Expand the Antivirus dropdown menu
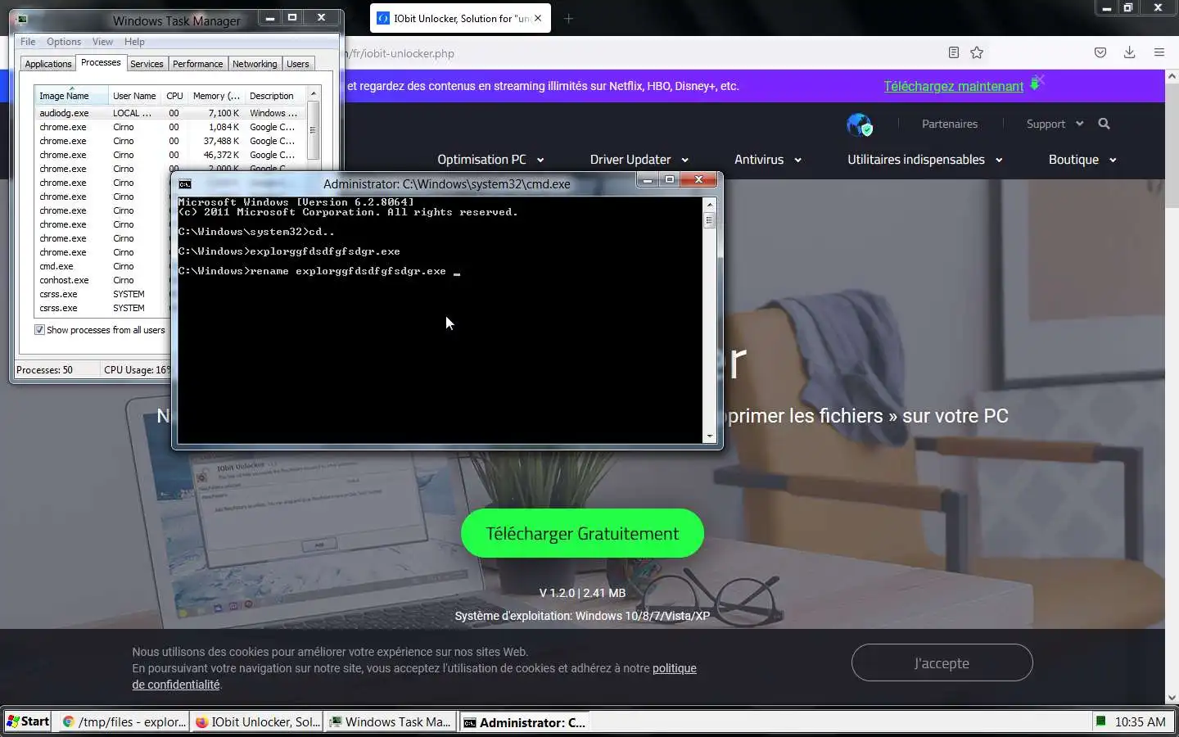1179x737 pixels. click(767, 160)
